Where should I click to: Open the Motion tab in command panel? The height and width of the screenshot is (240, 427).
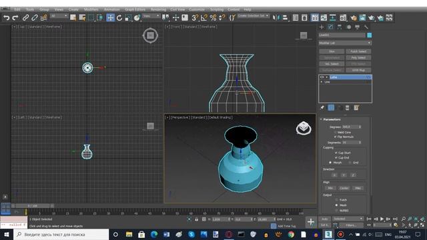click(x=348, y=27)
